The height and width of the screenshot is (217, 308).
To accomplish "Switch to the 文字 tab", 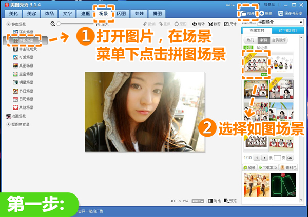I will click(67, 14).
